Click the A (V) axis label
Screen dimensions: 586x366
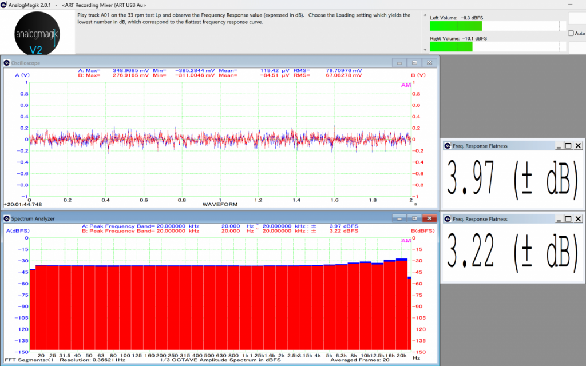[x=22, y=75]
